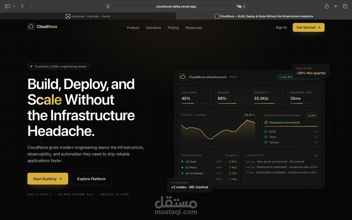Open the CloudNova cloud logo in header
The image size is (352, 220).
tap(31, 27)
